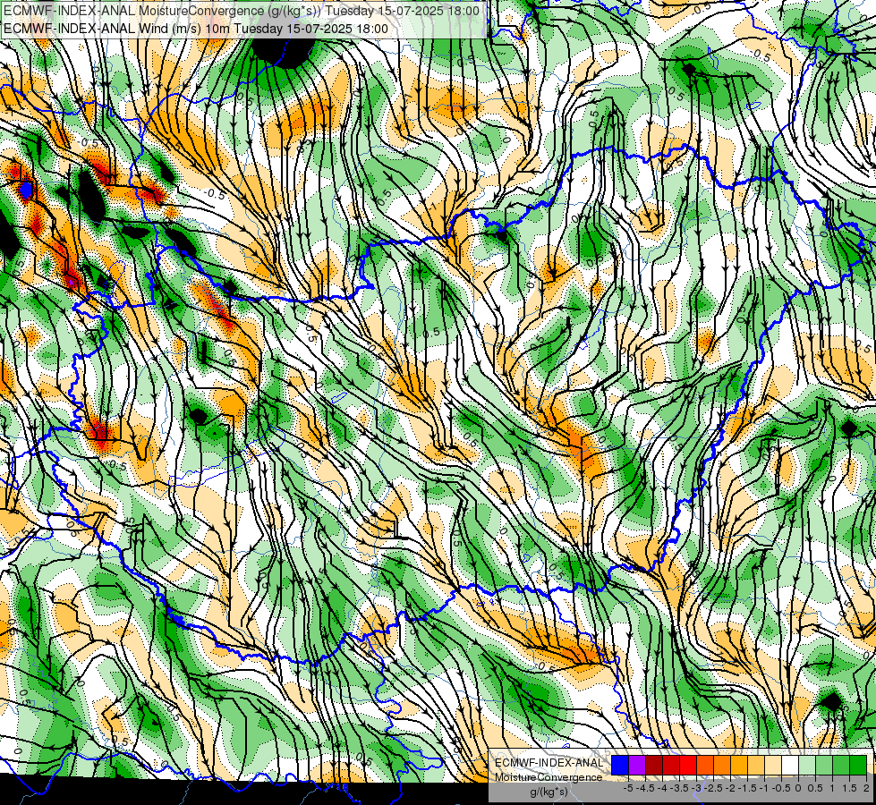Click the bright red swatch between -3.5 and -3

[688, 766]
